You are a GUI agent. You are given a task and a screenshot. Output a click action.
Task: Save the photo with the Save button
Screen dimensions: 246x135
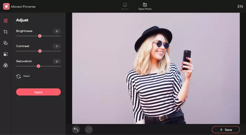[x=226, y=130]
